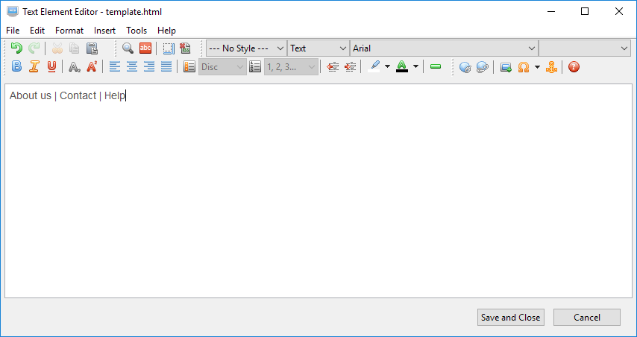Click the orange anchor icon

pyautogui.click(x=551, y=67)
